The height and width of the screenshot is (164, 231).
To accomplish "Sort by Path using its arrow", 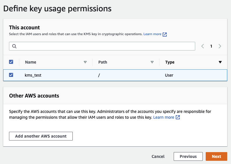I will coord(152,62).
